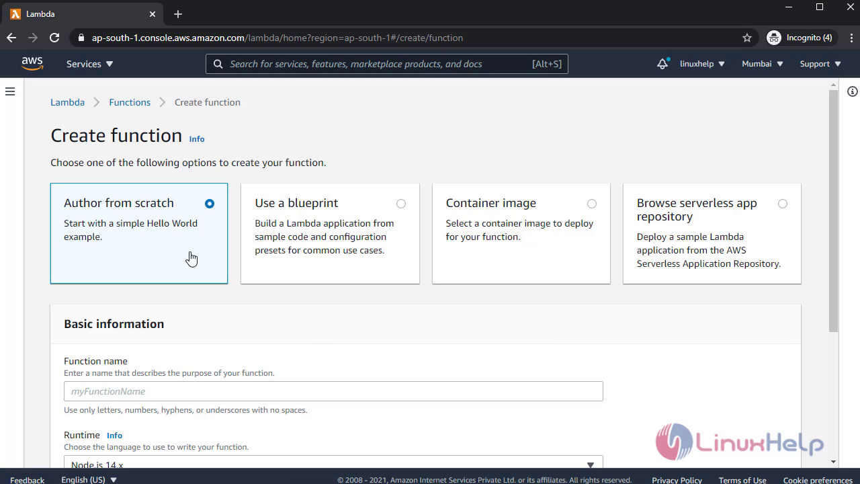Viewport: 860px width, 484px height.
Task: Open the left hamburger navigation menu
Action: (x=10, y=91)
